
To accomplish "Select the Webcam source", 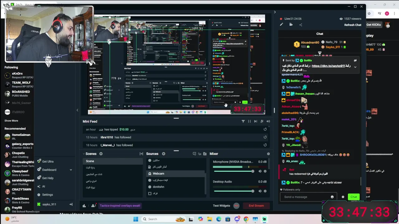I will [176, 174].
